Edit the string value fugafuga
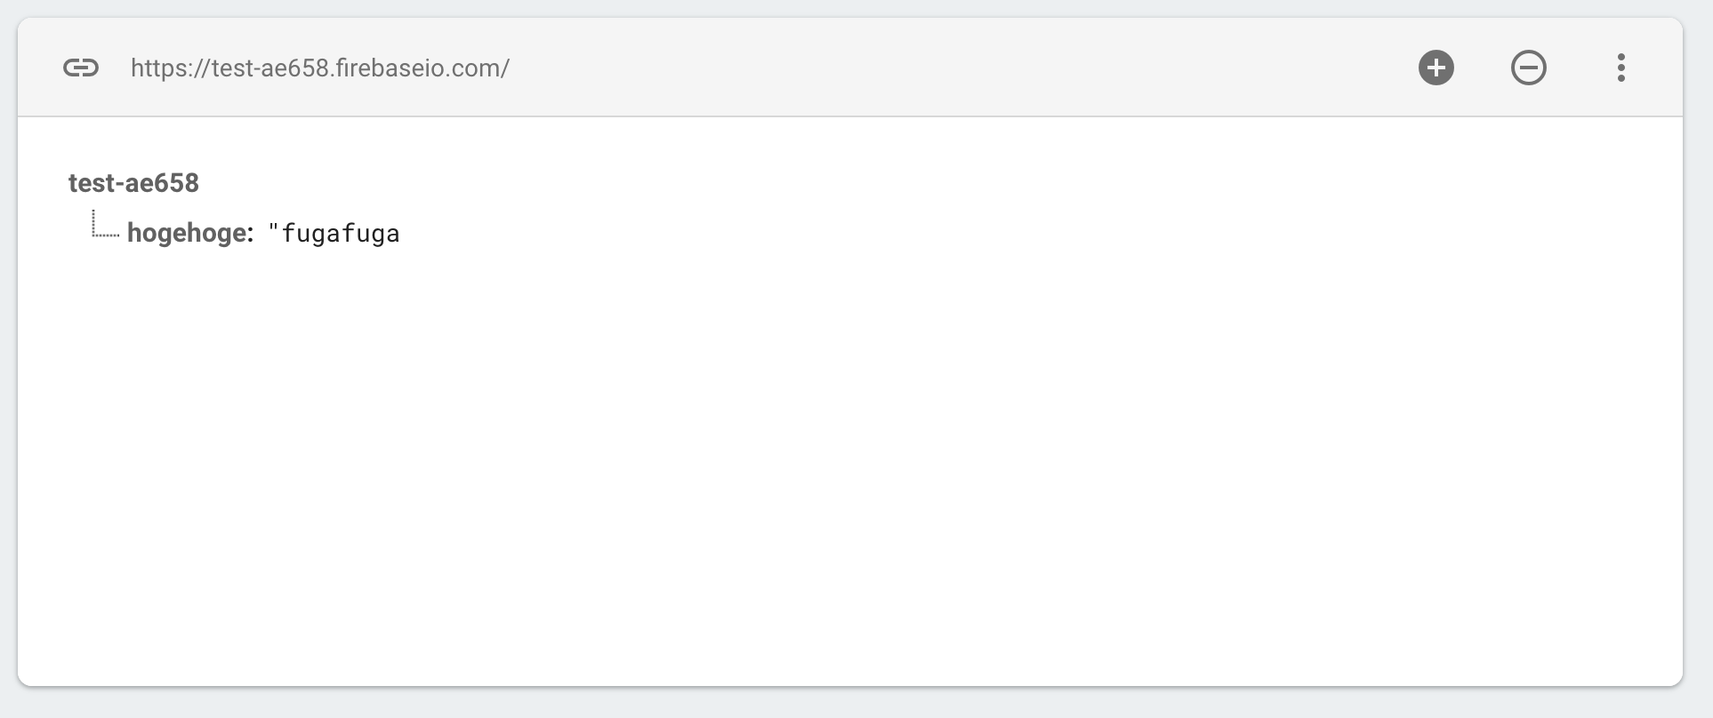This screenshot has width=1713, height=718. point(341,234)
